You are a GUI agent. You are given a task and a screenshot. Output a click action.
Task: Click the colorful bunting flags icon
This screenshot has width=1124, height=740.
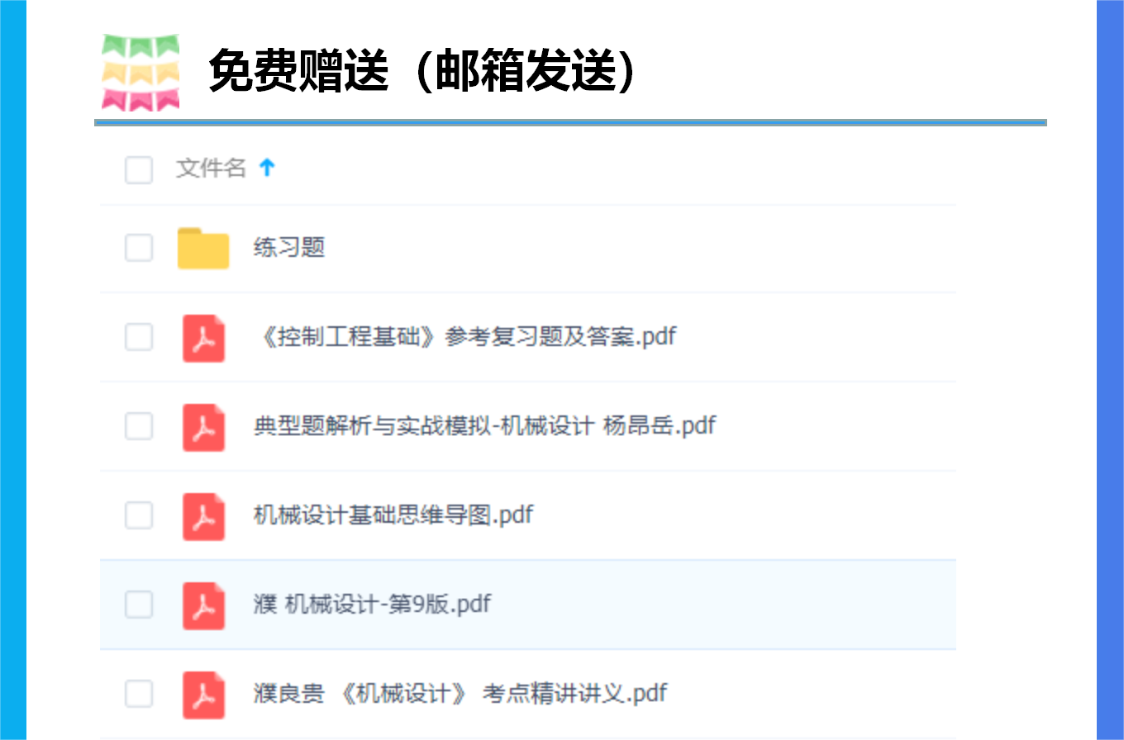point(140,73)
